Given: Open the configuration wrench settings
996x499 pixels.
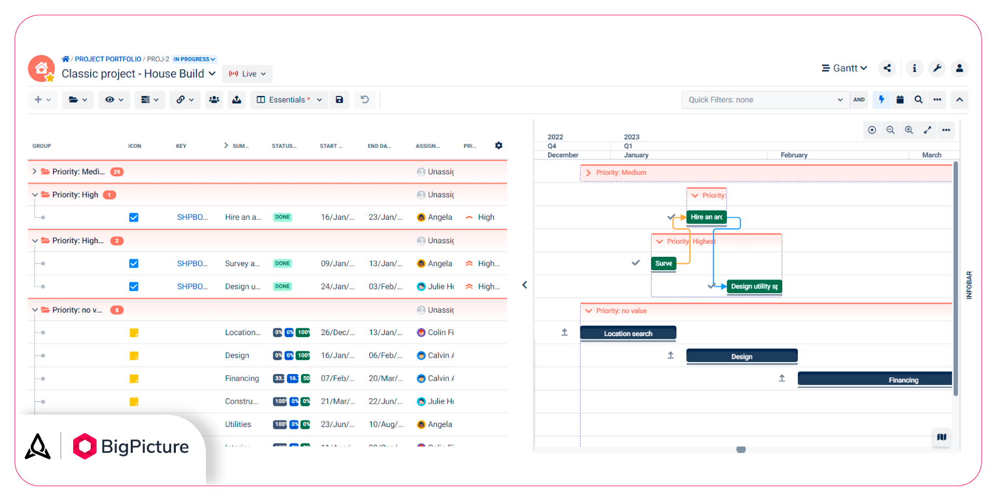Looking at the screenshot, I should 937,68.
